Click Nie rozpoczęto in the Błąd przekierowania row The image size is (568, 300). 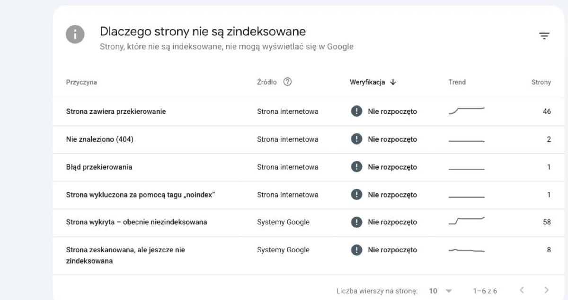pos(392,167)
